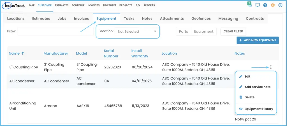Click location cell in AC condenser row

pyautogui.click(x=196, y=81)
